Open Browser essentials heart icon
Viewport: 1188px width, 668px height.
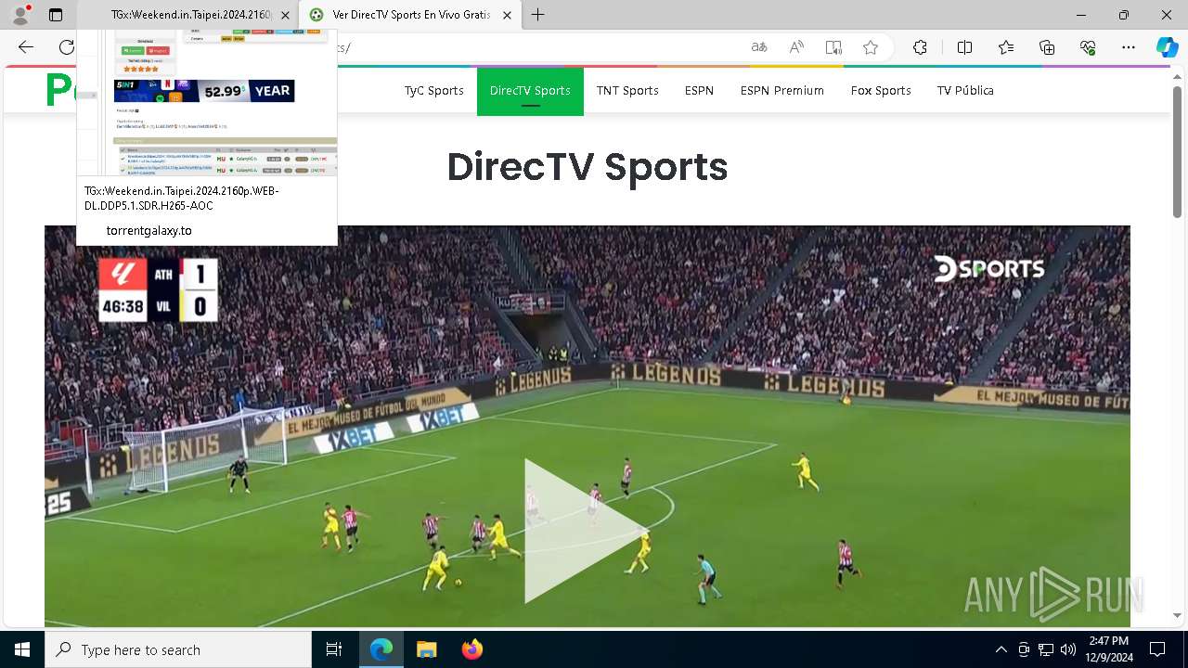tap(1088, 47)
